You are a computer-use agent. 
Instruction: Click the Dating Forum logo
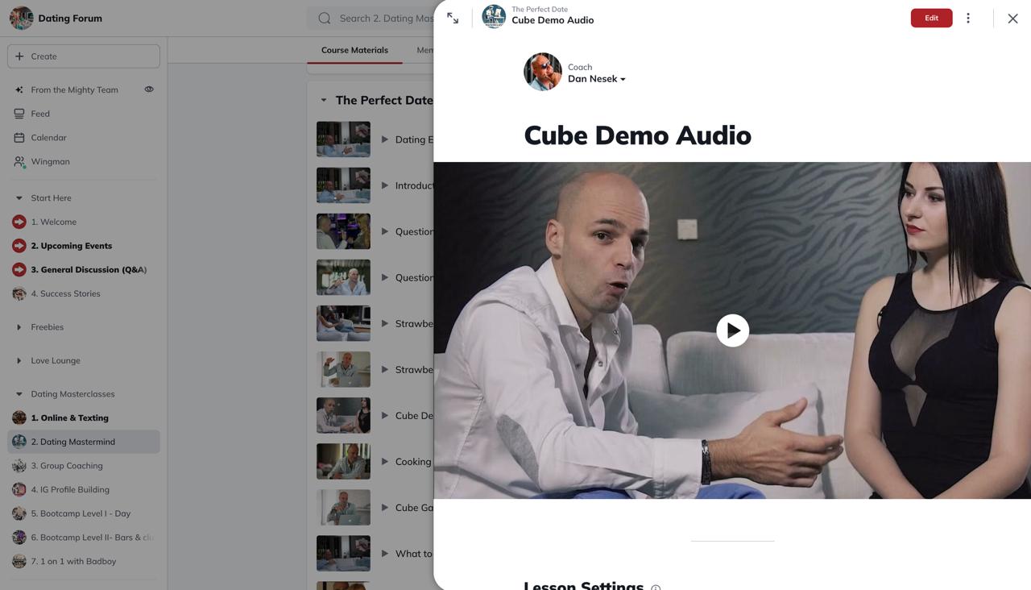[x=21, y=18]
